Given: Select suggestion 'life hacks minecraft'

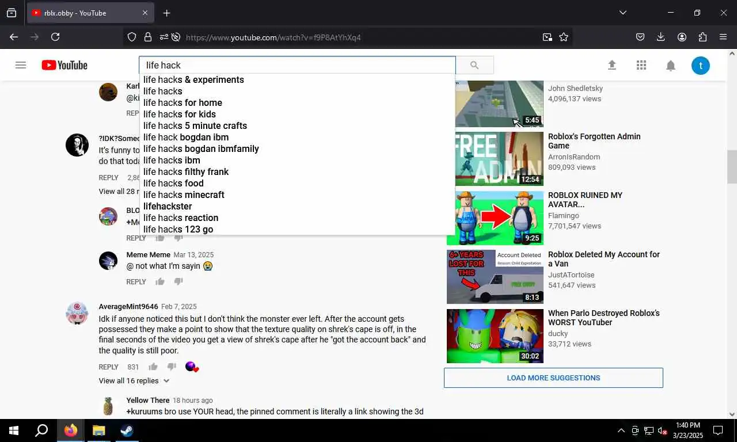Looking at the screenshot, I should point(297,195).
